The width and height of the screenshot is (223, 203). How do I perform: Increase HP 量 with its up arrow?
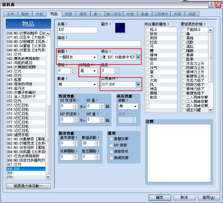point(102,105)
